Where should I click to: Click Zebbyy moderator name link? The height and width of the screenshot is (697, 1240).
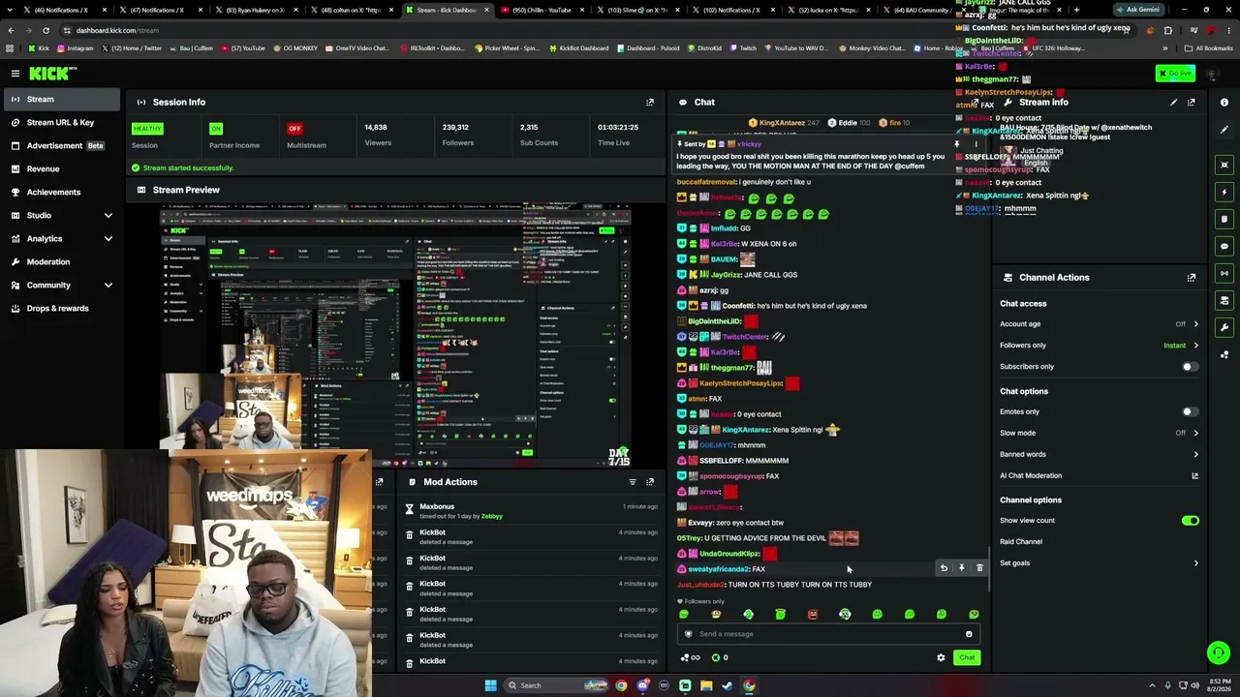(492, 516)
